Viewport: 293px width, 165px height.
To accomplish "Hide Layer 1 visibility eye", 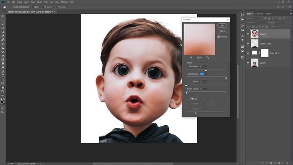I will (x=248, y=63).
